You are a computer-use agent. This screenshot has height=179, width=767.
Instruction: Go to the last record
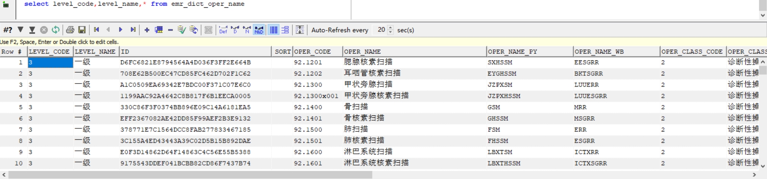(x=133, y=30)
